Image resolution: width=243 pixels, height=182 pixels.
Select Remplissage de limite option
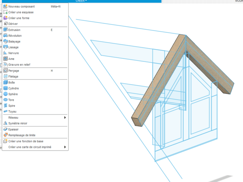(x=24, y=135)
